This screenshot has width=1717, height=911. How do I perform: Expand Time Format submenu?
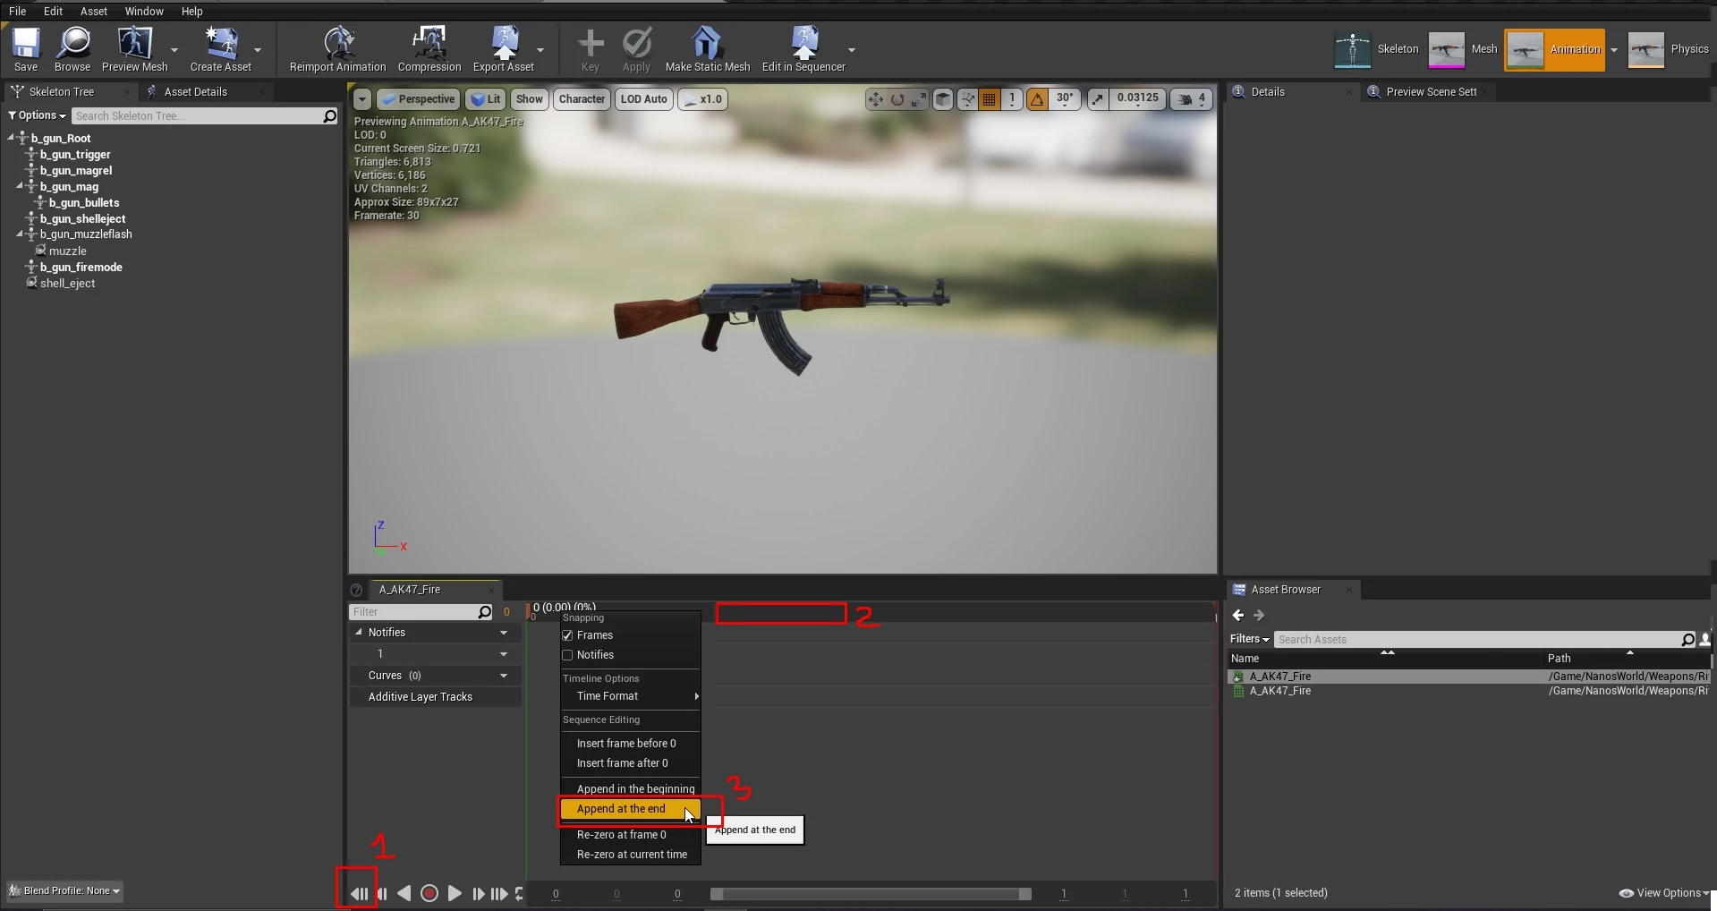tap(630, 696)
